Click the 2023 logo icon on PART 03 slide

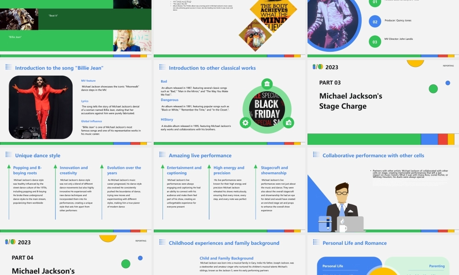318,67
